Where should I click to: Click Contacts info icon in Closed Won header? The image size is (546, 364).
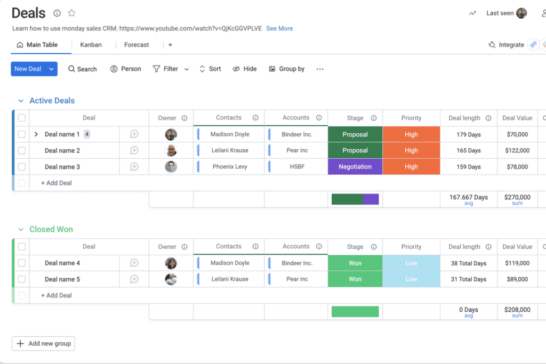click(x=255, y=246)
